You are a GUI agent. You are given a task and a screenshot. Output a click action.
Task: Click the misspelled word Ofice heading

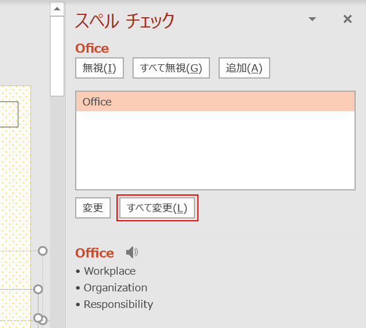click(x=92, y=48)
